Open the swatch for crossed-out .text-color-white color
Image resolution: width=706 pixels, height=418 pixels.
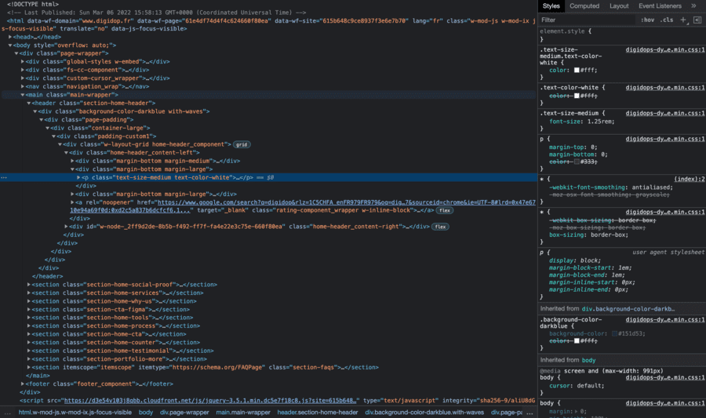(x=577, y=96)
